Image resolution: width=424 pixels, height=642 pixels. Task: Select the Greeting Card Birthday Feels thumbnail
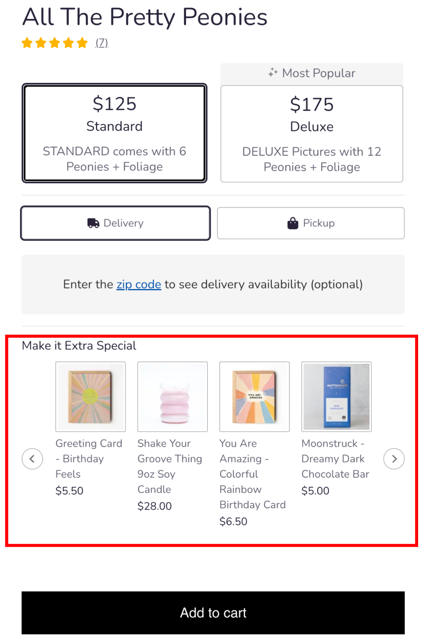coord(90,397)
